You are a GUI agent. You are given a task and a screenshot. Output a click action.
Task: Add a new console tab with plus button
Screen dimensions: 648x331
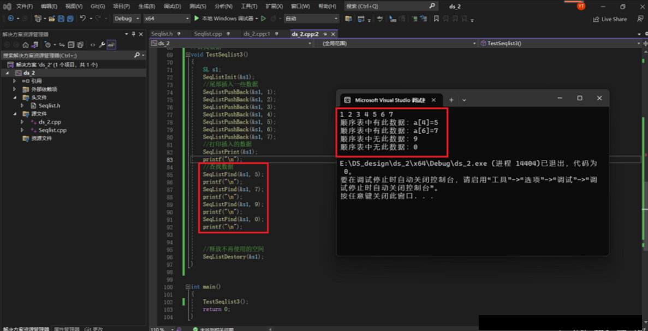(451, 100)
